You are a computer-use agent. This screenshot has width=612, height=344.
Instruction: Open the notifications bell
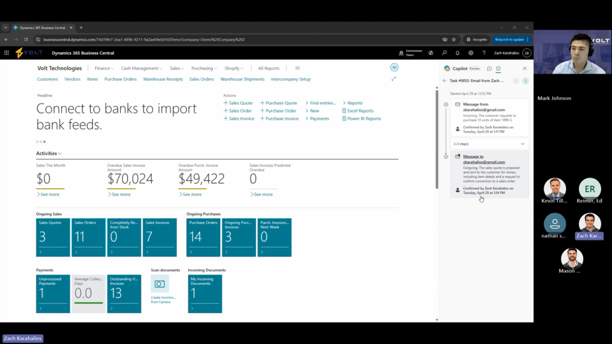(x=457, y=53)
